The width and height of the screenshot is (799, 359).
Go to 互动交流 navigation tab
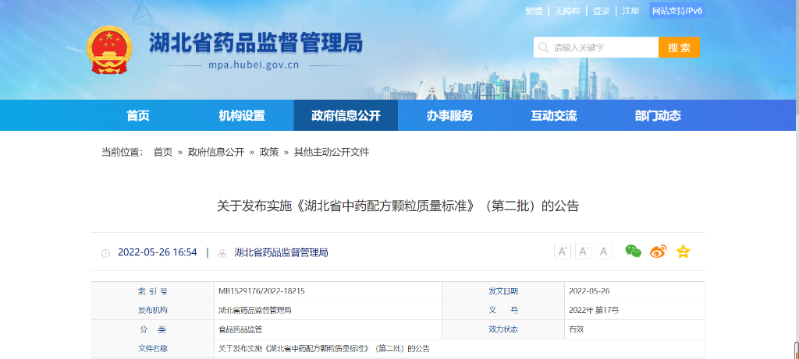tap(553, 116)
